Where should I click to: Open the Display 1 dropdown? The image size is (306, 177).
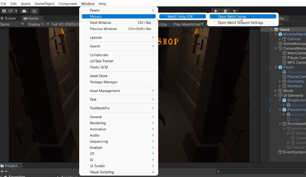[x=38, y=24]
